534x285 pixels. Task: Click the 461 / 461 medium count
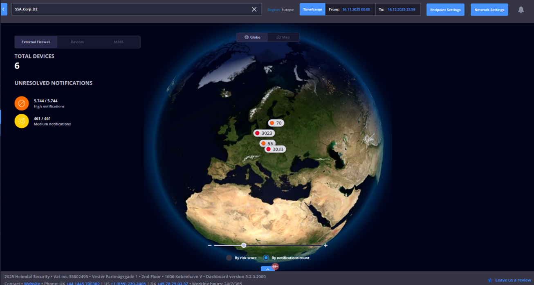click(x=42, y=119)
